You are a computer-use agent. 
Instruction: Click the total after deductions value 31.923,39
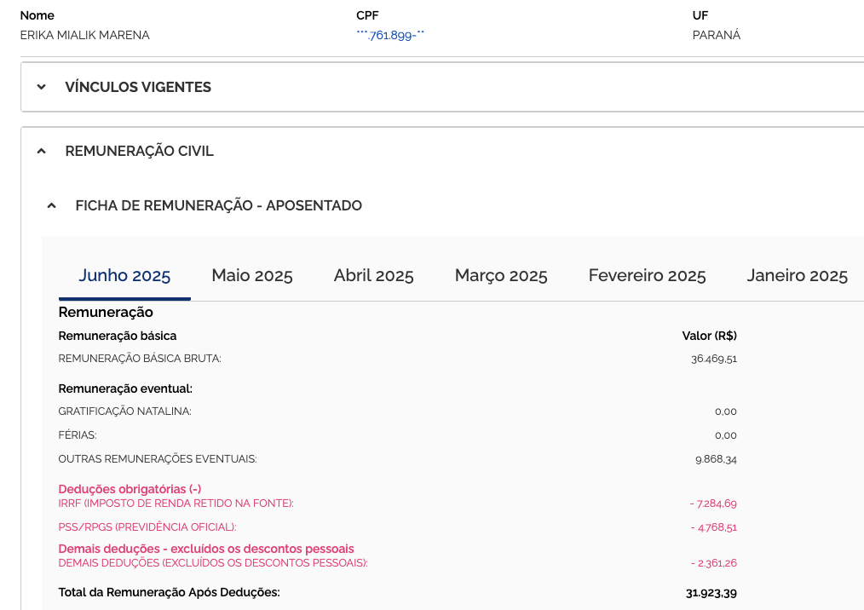(x=711, y=592)
